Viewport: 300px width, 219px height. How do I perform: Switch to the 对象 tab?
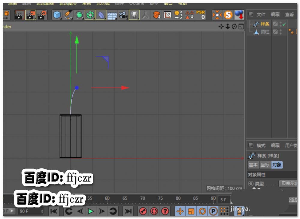[x=277, y=165]
